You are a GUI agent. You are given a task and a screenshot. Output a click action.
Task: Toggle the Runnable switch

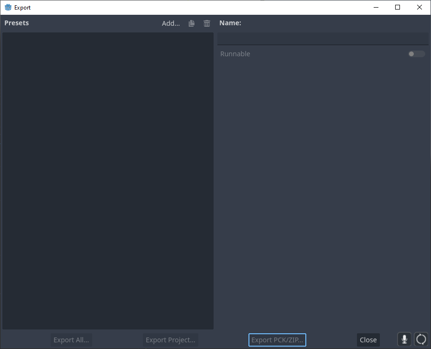tap(417, 54)
